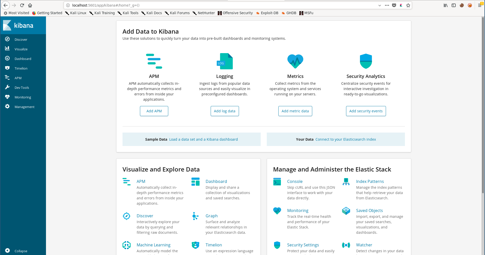485x255 pixels.
Task: Open the Firefox hamburger application menu
Action: (479, 5)
